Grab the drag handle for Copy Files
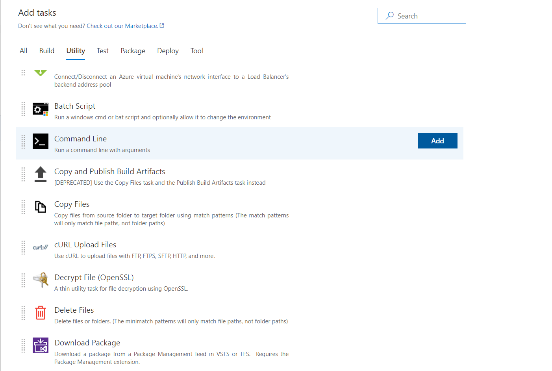 [23, 207]
